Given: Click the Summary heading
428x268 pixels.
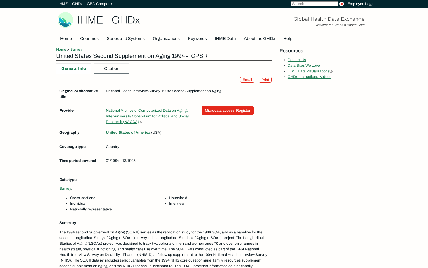Looking at the screenshot, I should tap(68, 223).
